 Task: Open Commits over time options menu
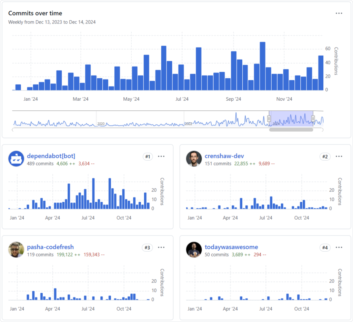click(339, 13)
